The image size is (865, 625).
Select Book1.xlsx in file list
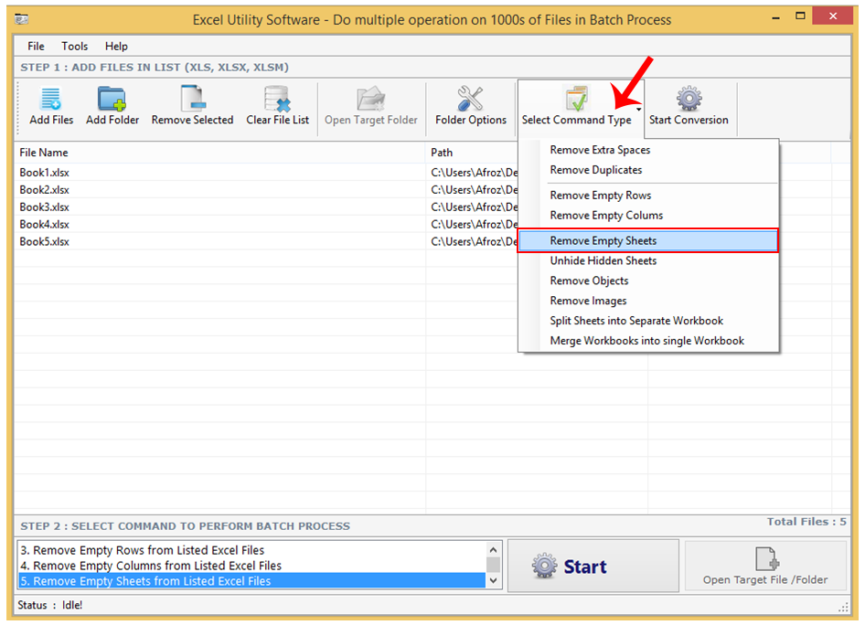[44, 173]
